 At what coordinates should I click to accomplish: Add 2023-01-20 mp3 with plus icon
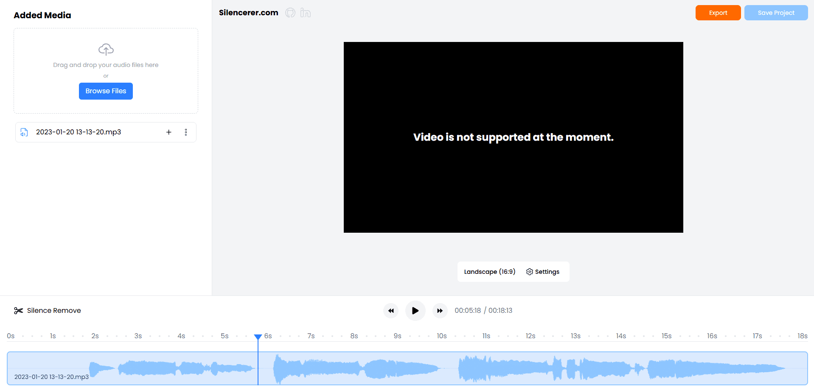pos(168,132)
